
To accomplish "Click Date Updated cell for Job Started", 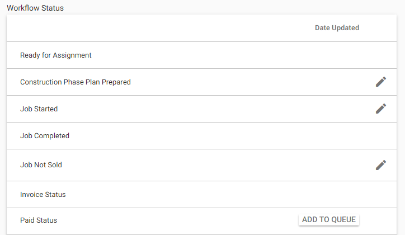I will (x=337, y=109).
